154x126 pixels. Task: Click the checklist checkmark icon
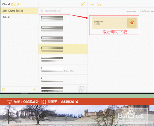click(92, 4)
